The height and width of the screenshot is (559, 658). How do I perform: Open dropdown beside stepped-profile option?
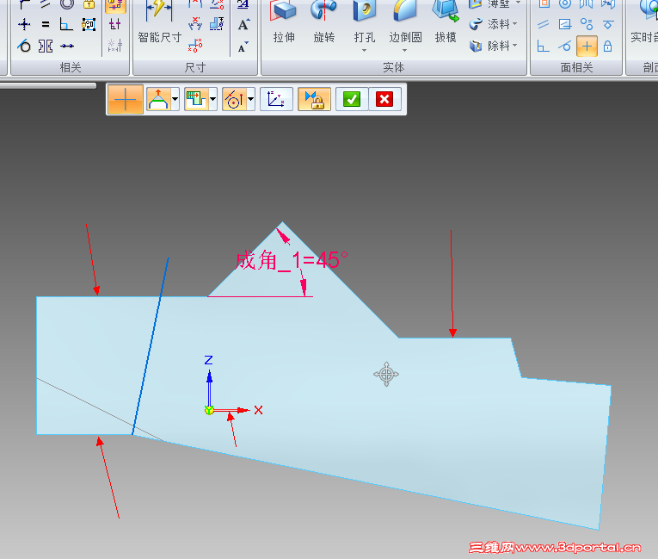[212, 100]
